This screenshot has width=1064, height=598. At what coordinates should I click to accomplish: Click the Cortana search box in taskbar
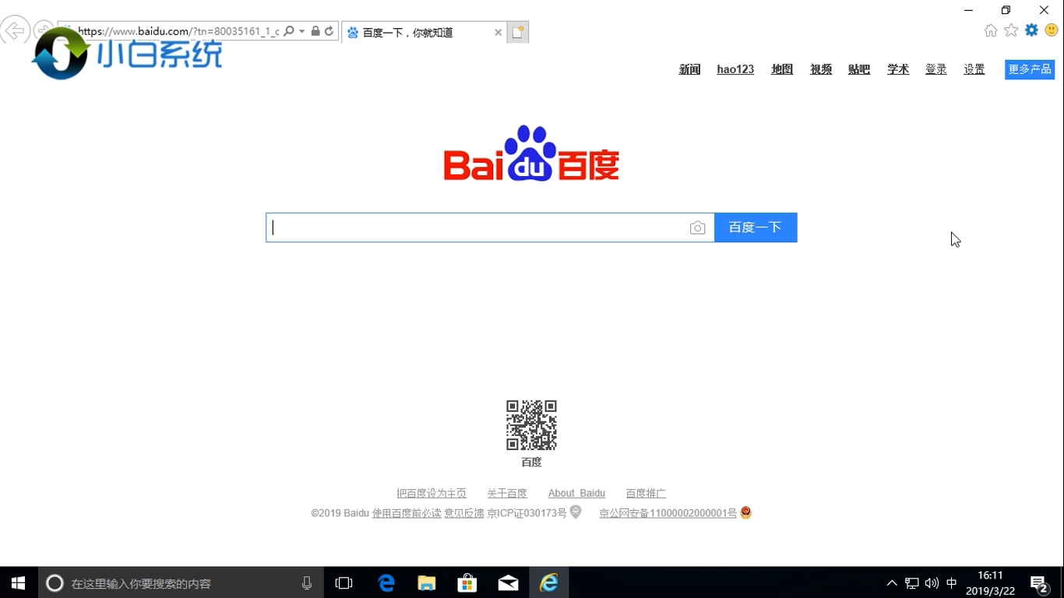click(181, 582)
